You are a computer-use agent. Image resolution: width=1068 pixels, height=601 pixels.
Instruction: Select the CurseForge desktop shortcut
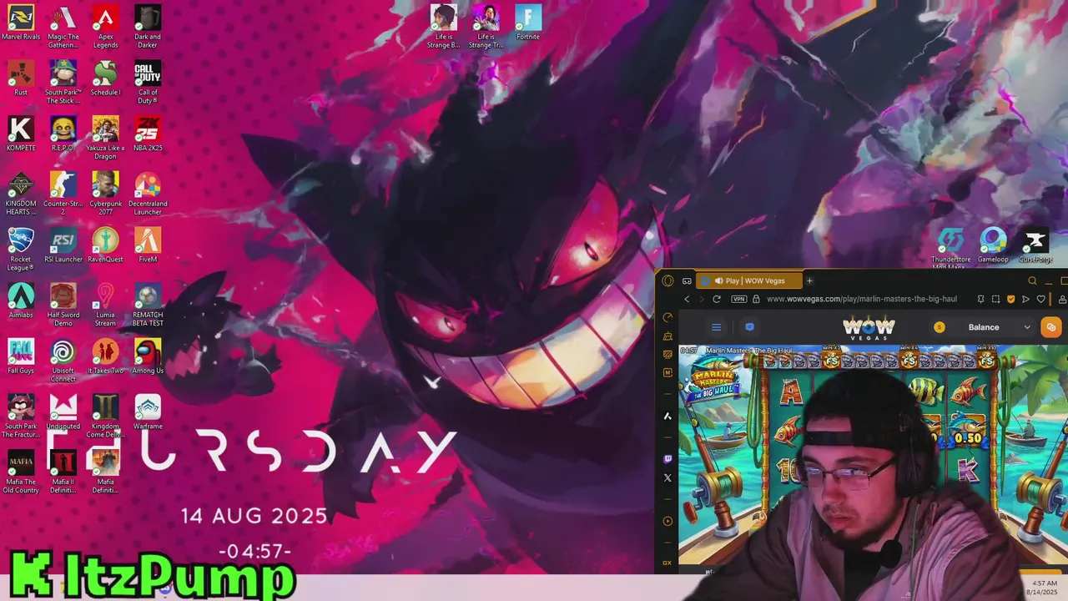coord(1035,245)
